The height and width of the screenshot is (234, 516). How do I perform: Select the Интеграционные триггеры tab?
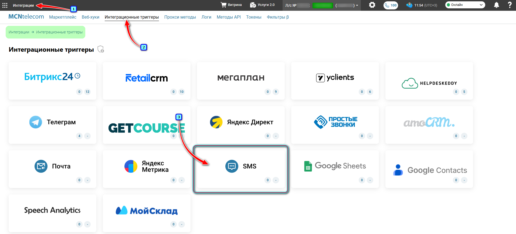[x=132, y=17]
